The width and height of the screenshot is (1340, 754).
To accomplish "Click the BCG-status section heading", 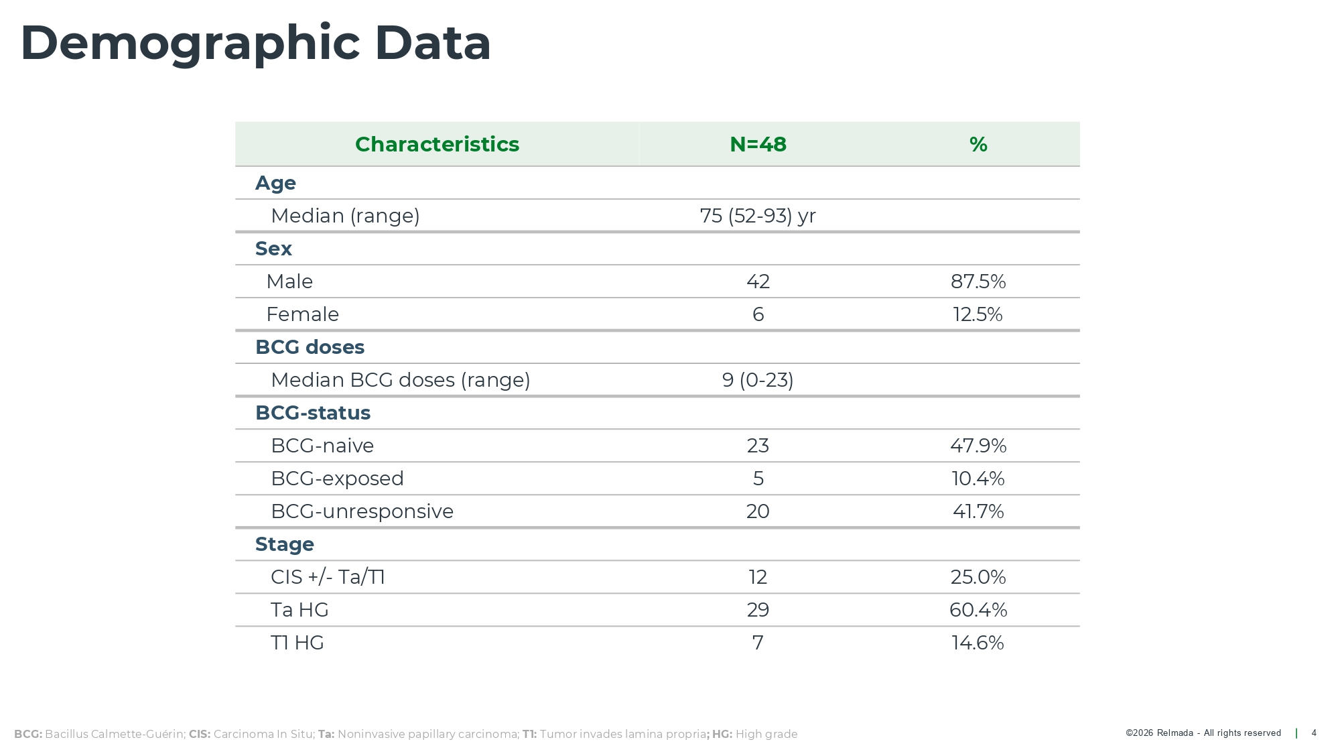I will (x=312, y=413).
